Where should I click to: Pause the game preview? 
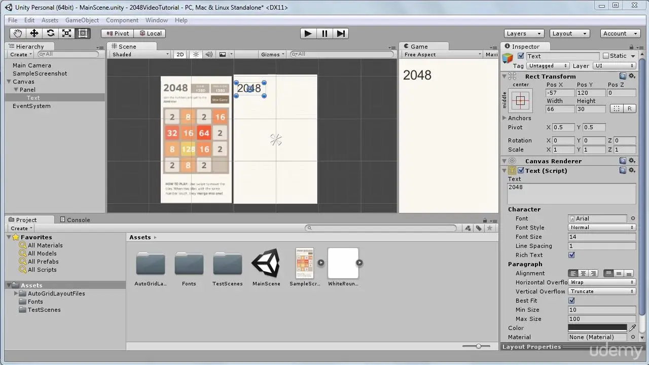[324, 33]
